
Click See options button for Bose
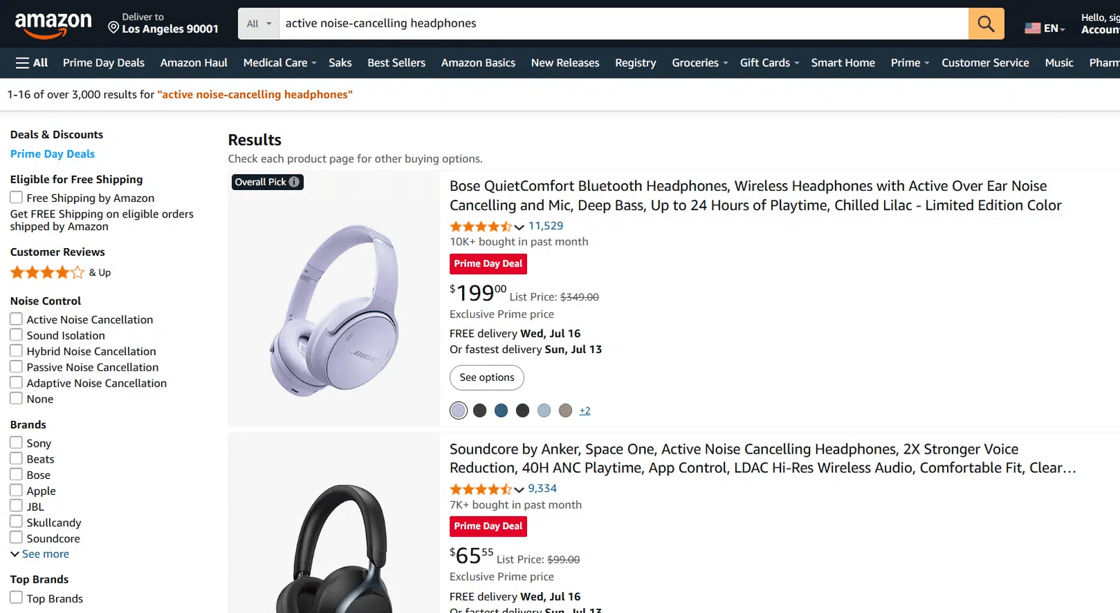pos(486,377)
